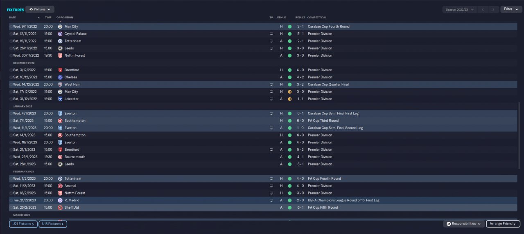Open the Fixtures view dropdown
The height and width of the screenshot is (234, 524).
pos(40,9)
